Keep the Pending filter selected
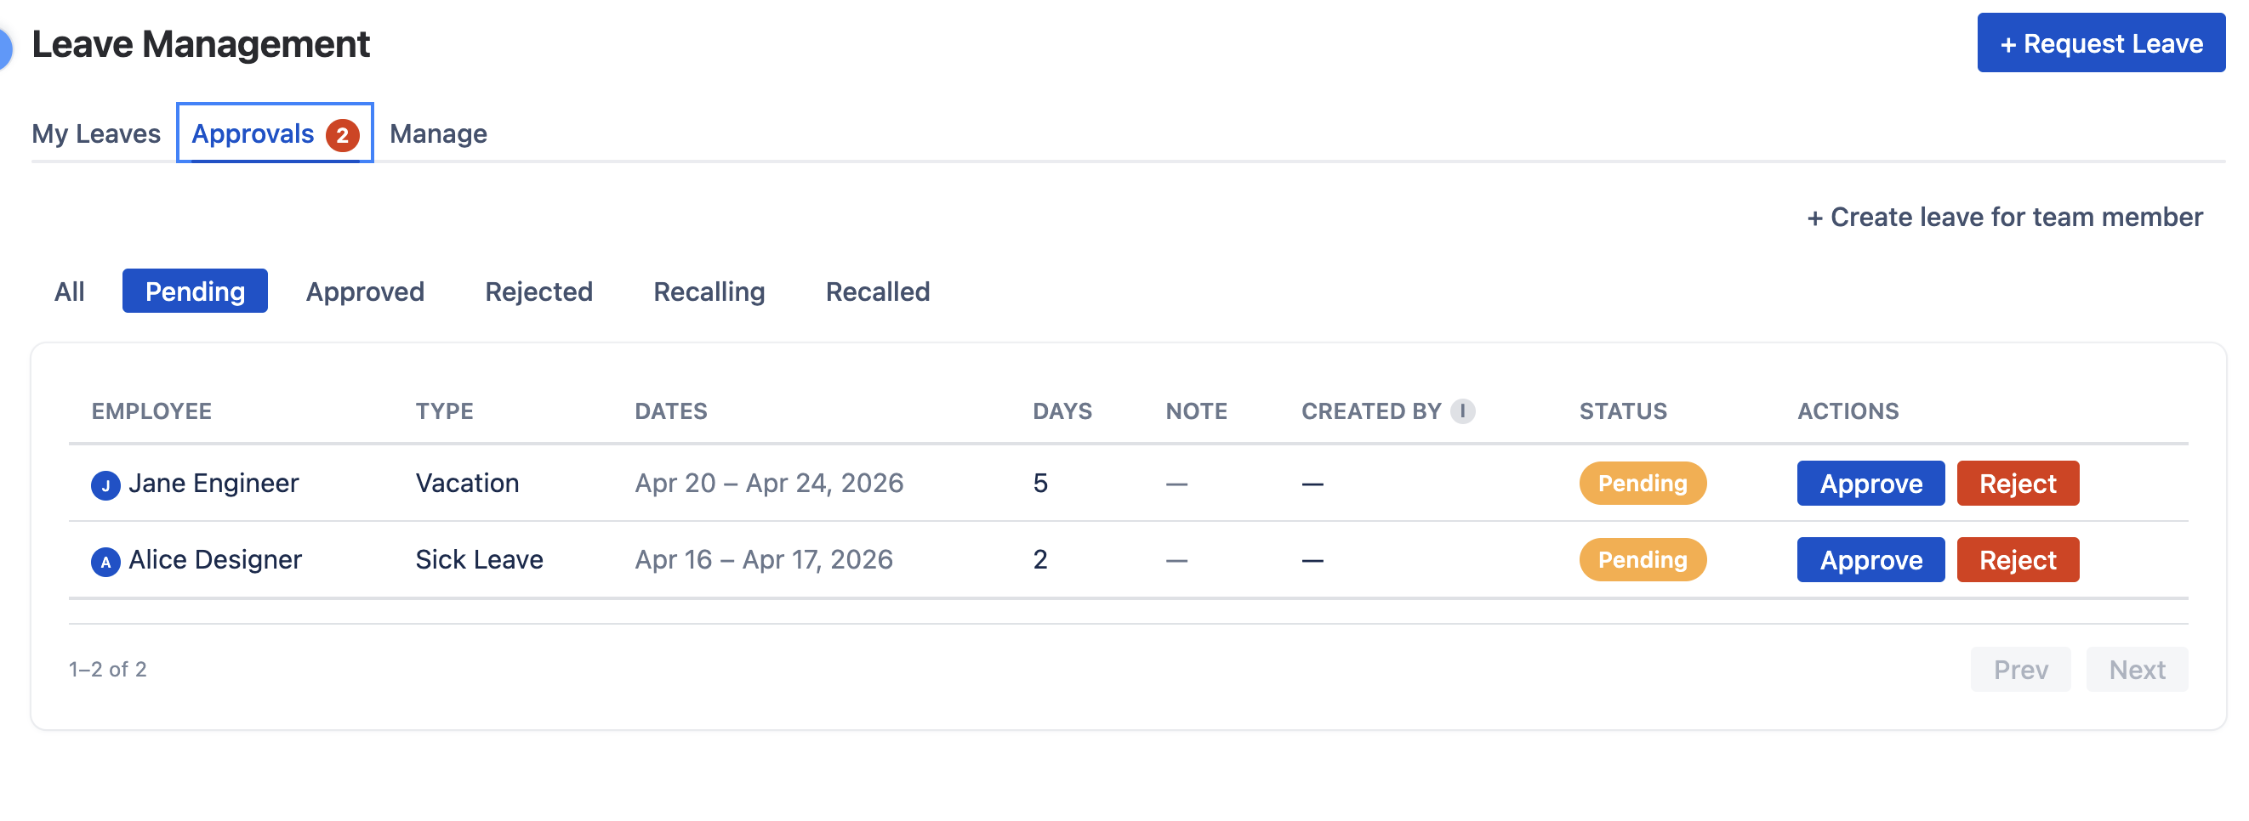2249x821 pixels. point(195,292)
